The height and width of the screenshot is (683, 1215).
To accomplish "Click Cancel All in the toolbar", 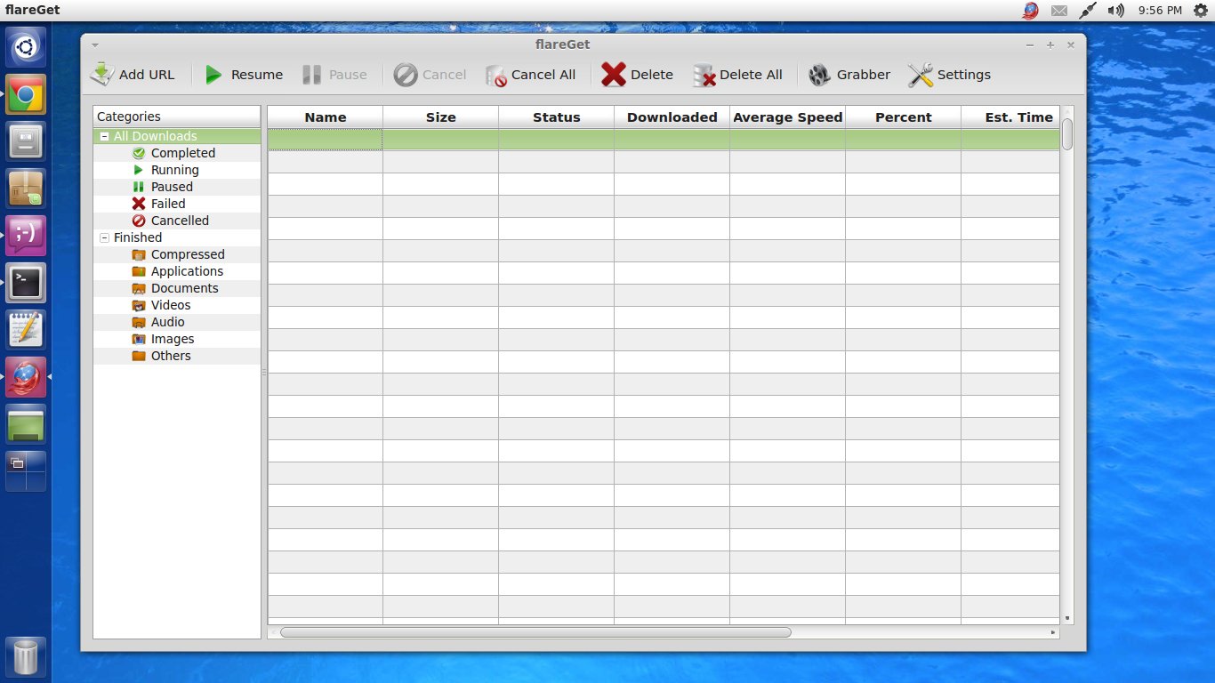I will (x=531, y=75).
